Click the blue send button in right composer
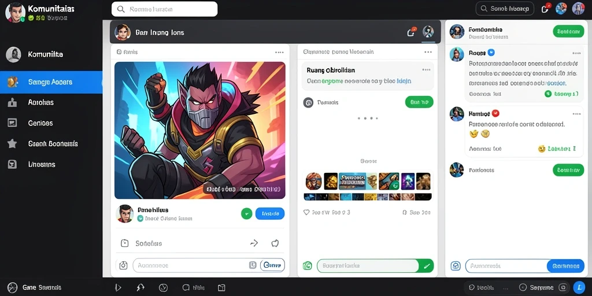Image resolution: width=592 pixels, height=296 pixels. click(x=565, y=266)
